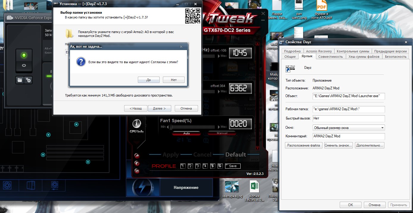Image resolution: width=413 pixels, height=213 pixels.
Task: Click the DayZ installer title bar icon
Action: click(56, 4)
